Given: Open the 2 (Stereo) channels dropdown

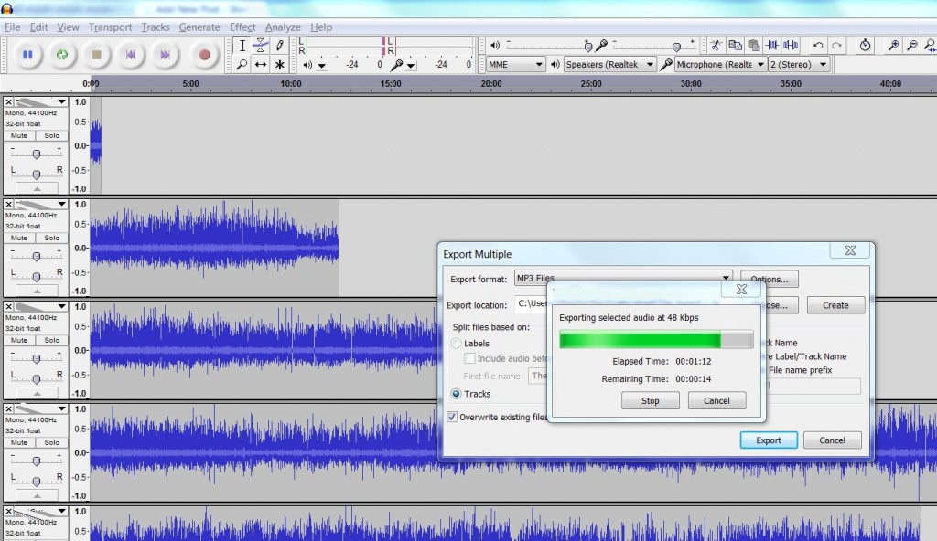Looking at the screenshot, I should point(799,65).
